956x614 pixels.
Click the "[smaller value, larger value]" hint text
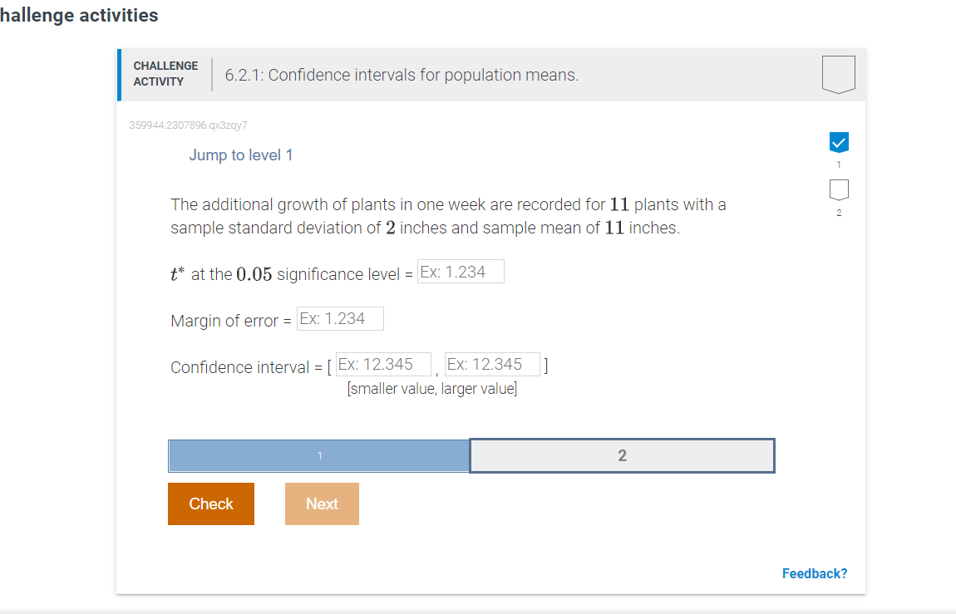click(x=433, y=388)
